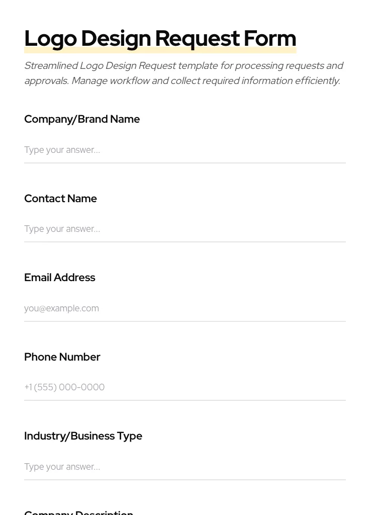Click the word "approvals" in the description
This screenshot has width=370, height=515.
pyautogui.click(x=46, y=81)
